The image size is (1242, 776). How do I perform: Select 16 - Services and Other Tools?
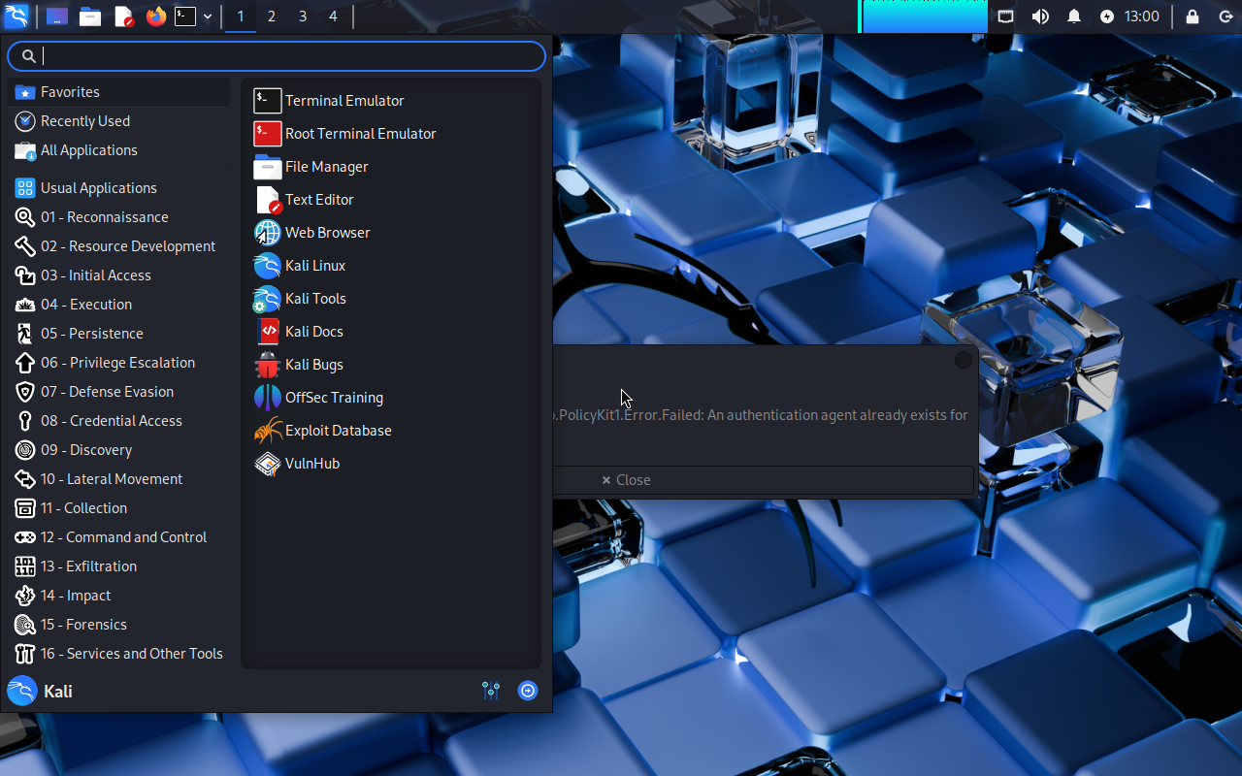point(118,654)
